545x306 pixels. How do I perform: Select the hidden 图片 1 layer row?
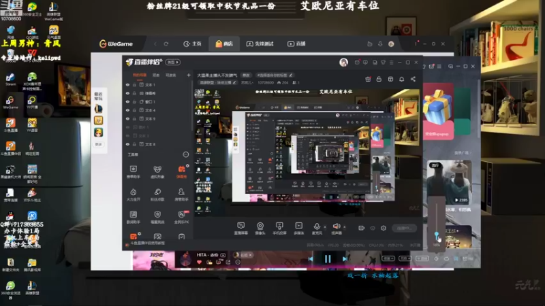158,127
